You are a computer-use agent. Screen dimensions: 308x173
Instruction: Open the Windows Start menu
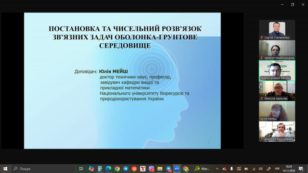pyautogui.click(x=5, y=169)
